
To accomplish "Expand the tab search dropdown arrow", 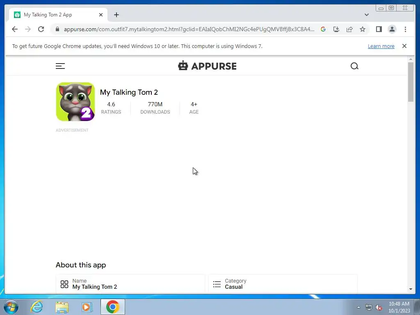I will click(x=367, y=15).
